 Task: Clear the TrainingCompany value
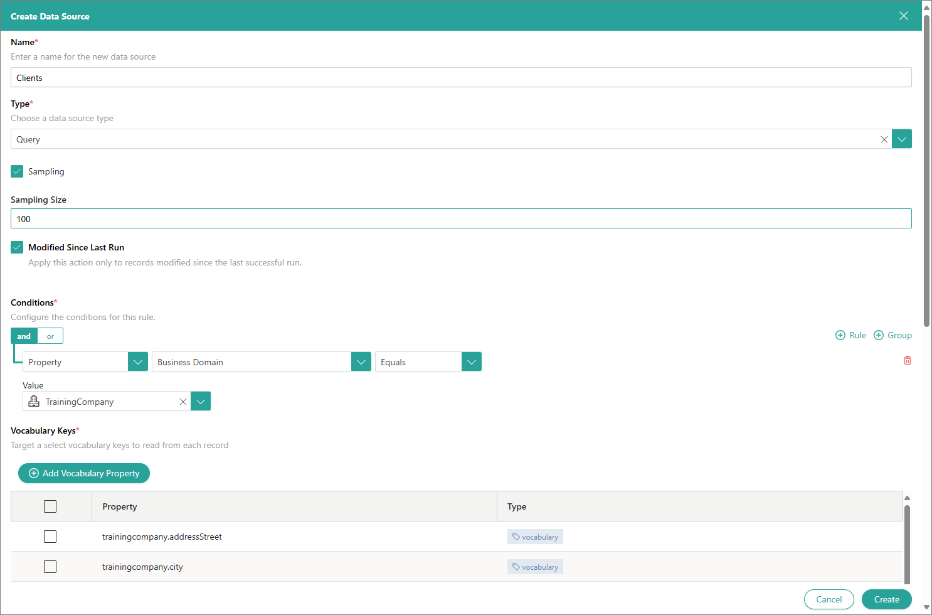183,402
